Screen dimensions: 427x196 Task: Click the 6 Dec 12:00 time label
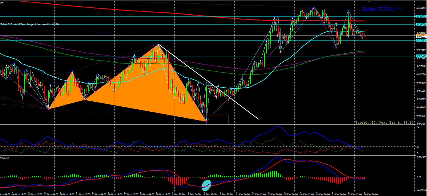coord(210,194)
